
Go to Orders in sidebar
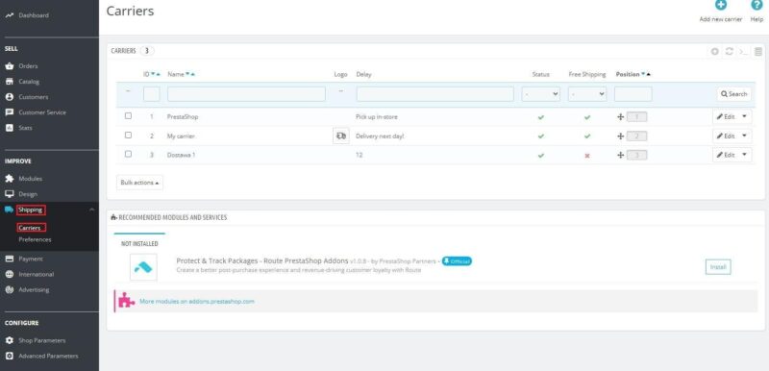tap(28, 66)
